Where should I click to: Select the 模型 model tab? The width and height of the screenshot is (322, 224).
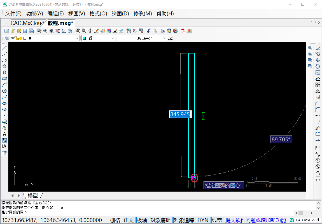pos(33,195)
